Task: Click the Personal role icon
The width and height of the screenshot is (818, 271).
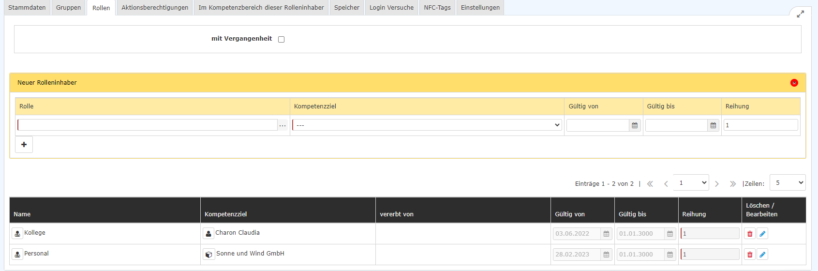Action: point(17,254)
